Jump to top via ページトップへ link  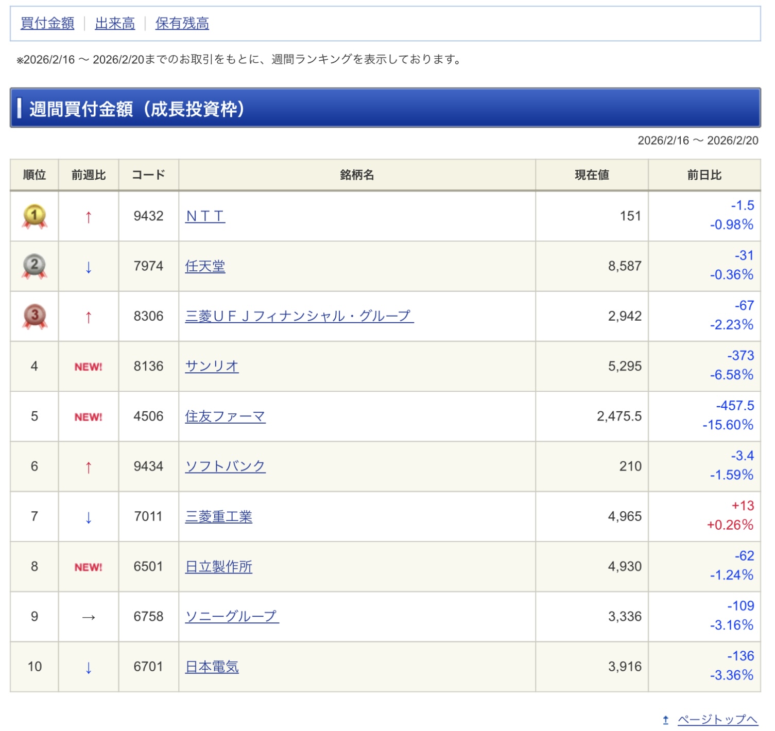(x=718, y=720)
